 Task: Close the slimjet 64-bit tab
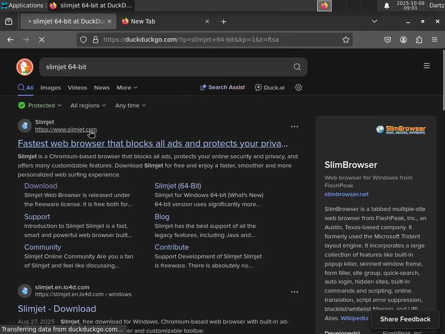(x=110, y=21)
